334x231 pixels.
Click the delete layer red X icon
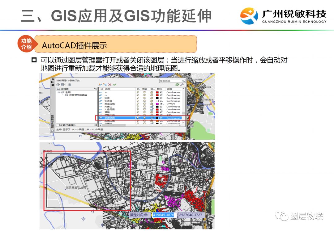[x=110, y=84]
